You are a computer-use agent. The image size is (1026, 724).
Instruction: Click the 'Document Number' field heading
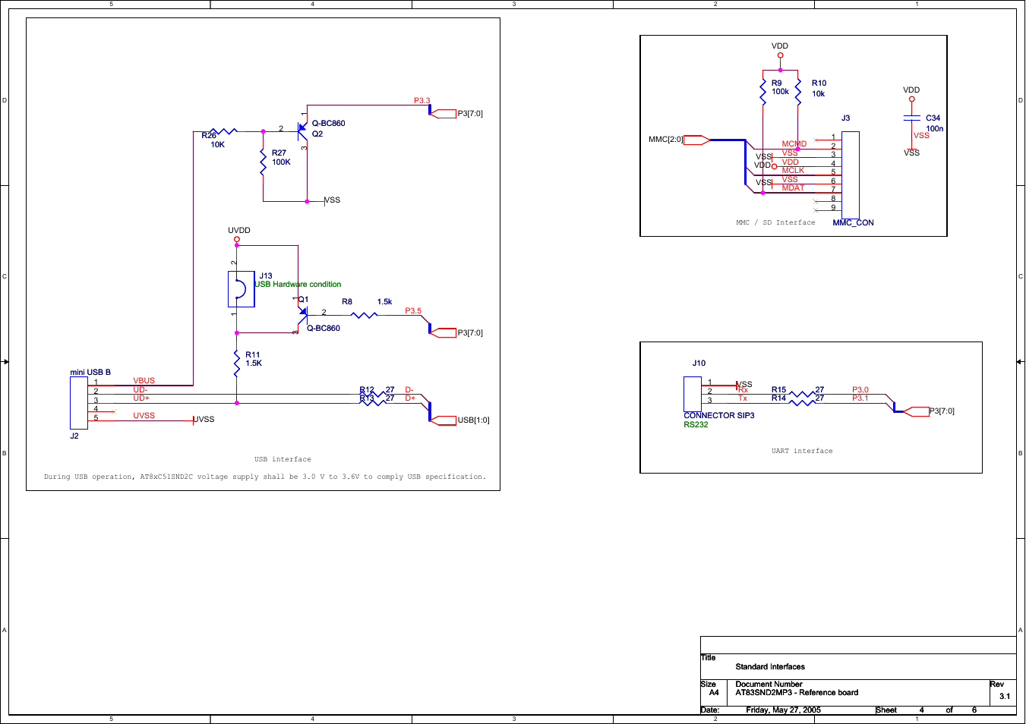click(x=769, y=685)
